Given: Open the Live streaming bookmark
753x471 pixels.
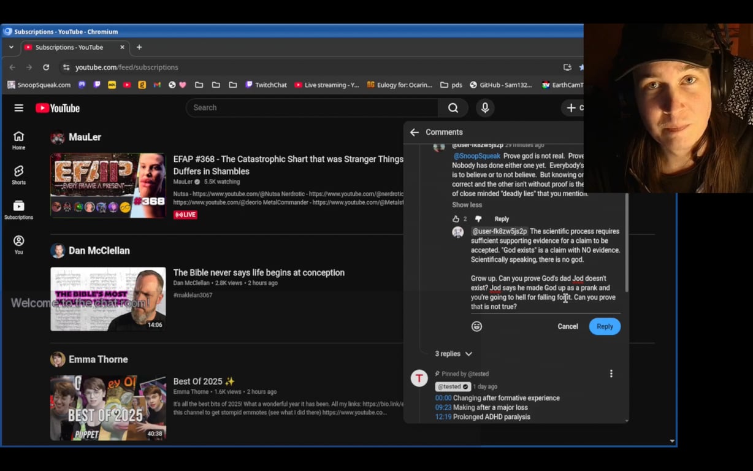Looking at the screenshot, I should (x=327, y=85).
